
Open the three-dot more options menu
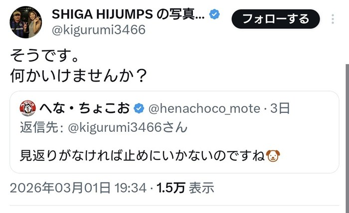click(333, 20)
